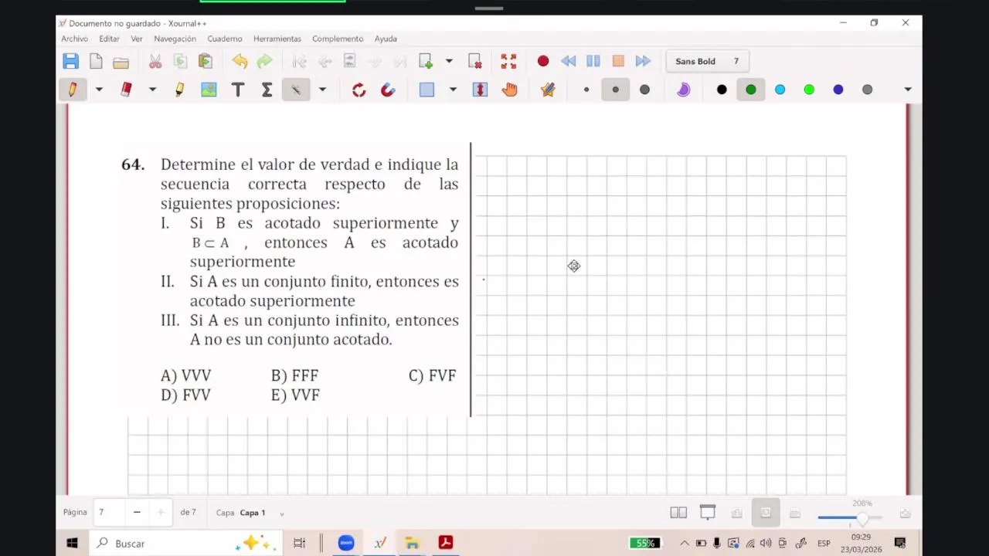Image resolution: width=989 pixels, height=556 pixels.
Task: Choose the dark blue pen color
Action: (x=838, y=90)
